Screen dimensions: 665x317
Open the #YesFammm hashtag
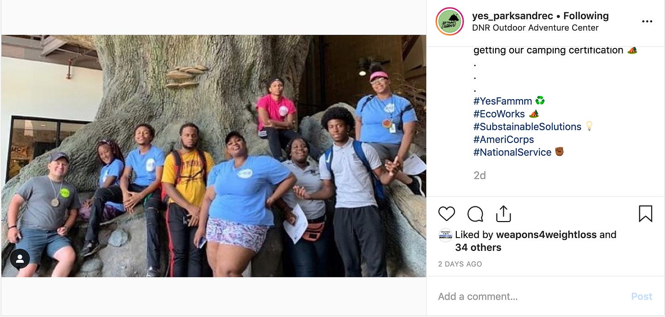(x=503, y=100)
